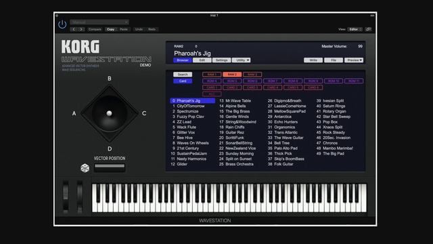Select preset 25 Brass Orchestra
Image resolution: width=433 pixels, height=244 pixels.
click(x=236, y=164)
